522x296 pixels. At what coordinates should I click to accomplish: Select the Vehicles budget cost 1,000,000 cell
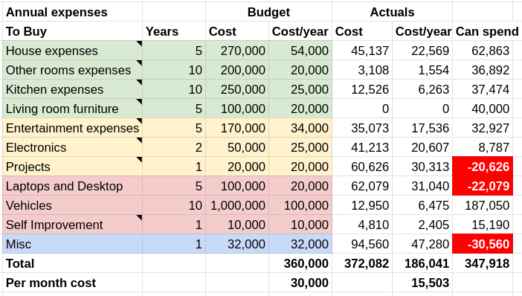point(237,205)
